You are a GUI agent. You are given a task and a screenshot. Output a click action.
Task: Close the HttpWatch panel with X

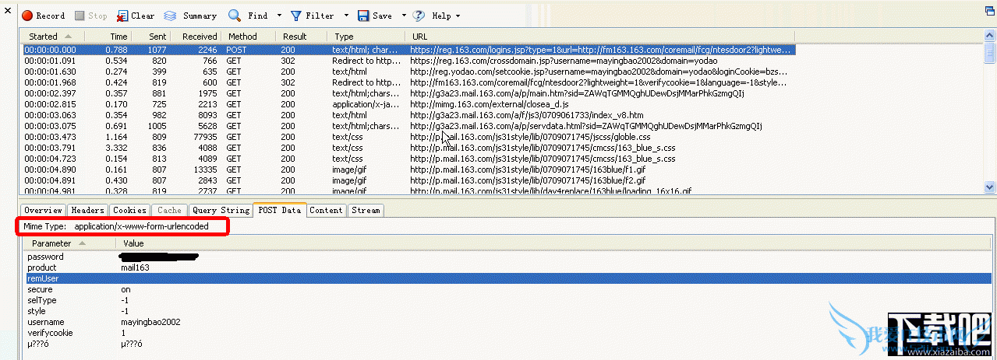[x=7, y=12]
